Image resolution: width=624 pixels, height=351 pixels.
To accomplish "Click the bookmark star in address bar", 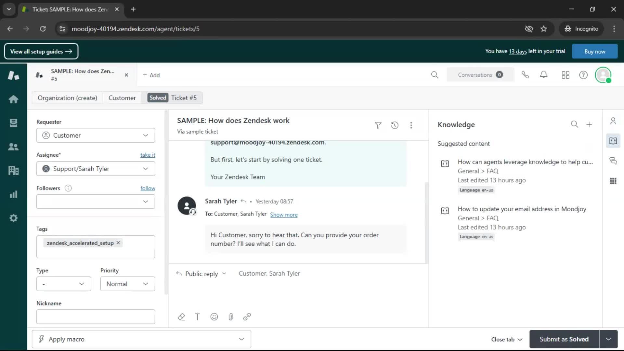I will pos(544,29).
